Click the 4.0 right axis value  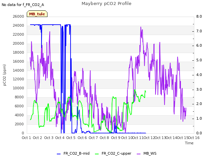(199, 75)
